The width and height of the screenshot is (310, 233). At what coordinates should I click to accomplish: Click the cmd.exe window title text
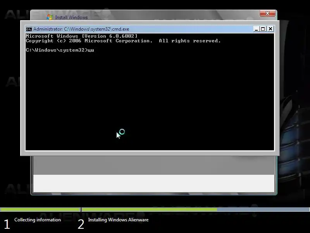(81, 29)
